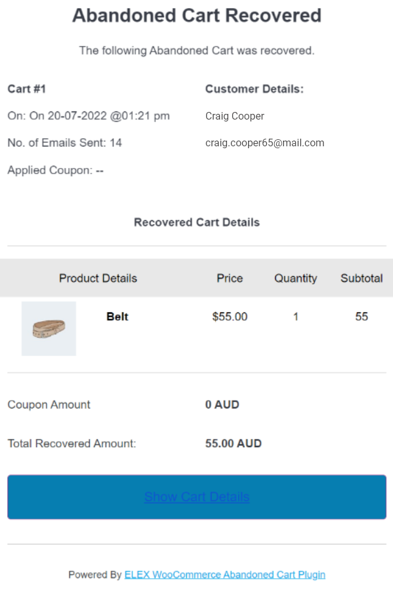Select the $55.00 price value

coord(230,317)
